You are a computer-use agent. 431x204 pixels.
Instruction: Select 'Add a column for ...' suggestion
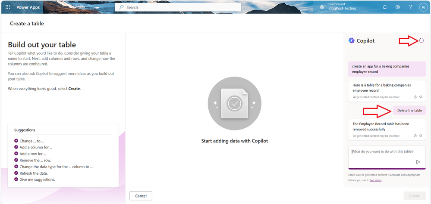click(x=36, y=147)
